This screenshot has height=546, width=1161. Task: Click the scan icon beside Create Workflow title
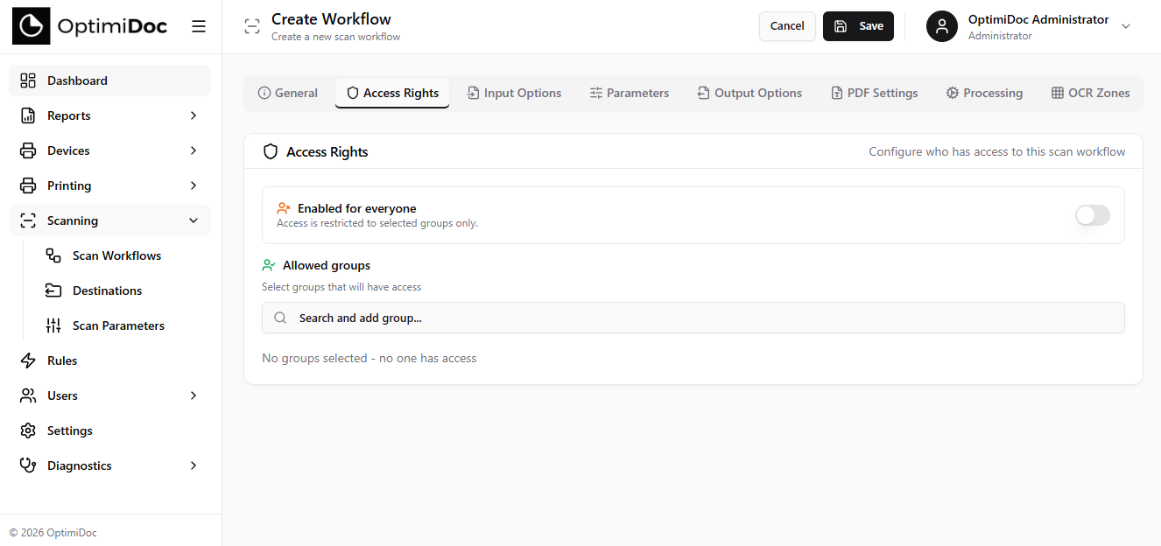(x=252, y=26)
